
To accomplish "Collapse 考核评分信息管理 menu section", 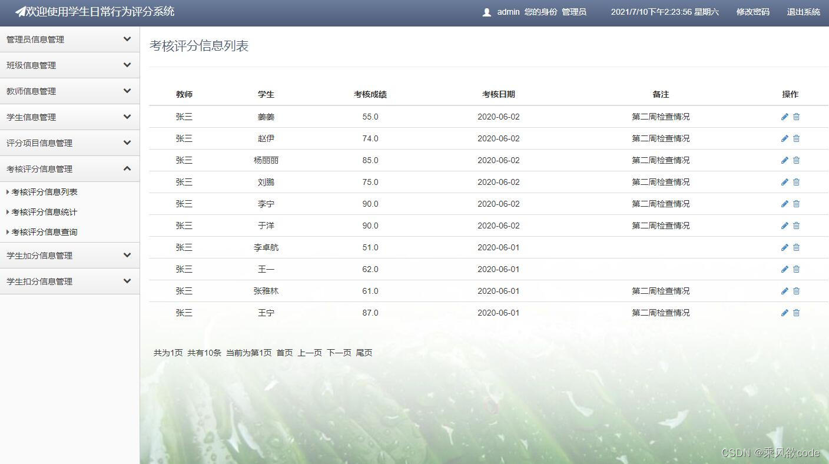I will (x=69, y=169).
